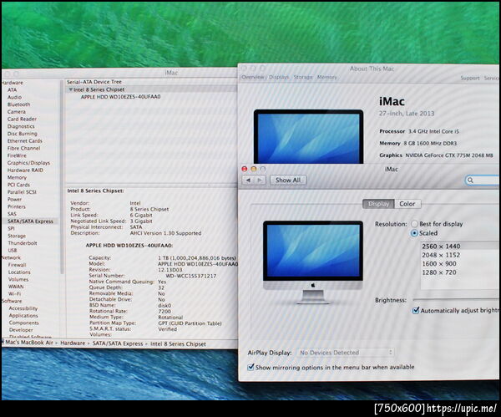501x417 pixels.
Task: Select Locations under Network
Action: point(19,272)
